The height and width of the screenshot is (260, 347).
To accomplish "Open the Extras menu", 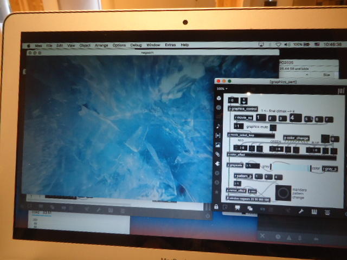I will coord(170,45).
